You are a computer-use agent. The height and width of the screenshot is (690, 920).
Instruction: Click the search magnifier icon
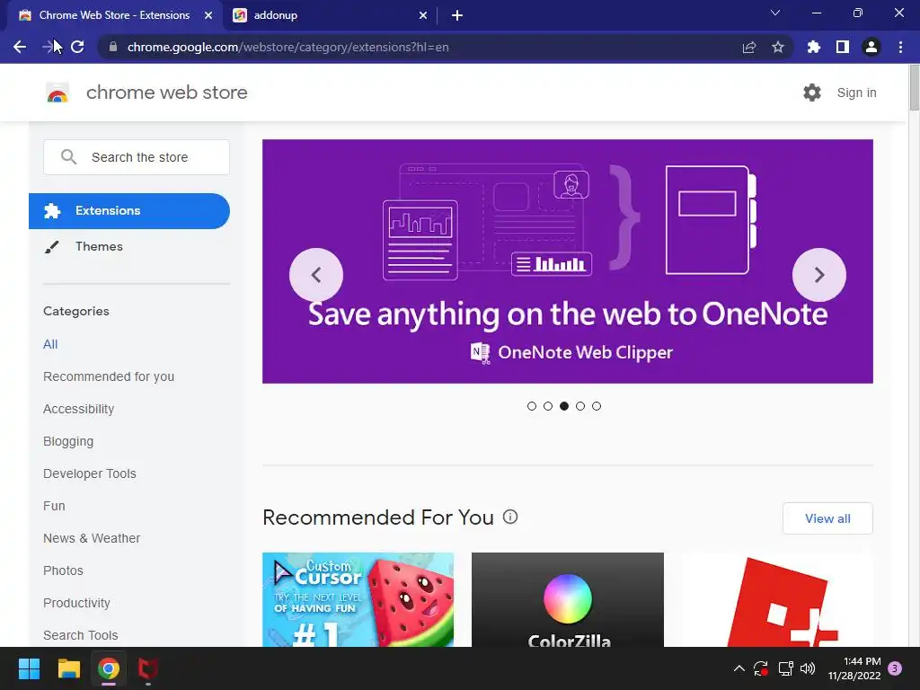(68, 156)
